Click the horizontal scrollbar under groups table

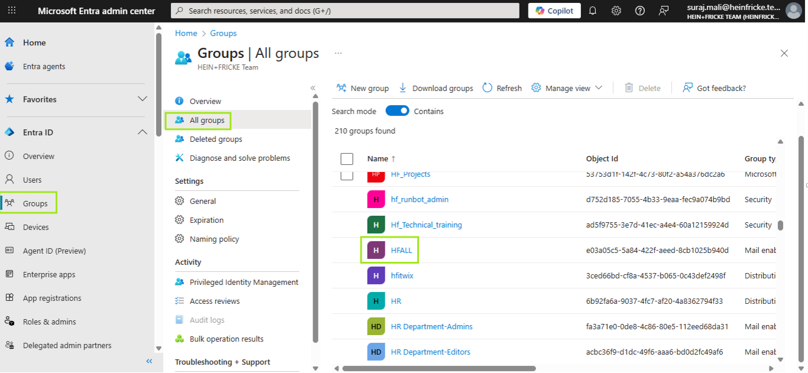439,368
